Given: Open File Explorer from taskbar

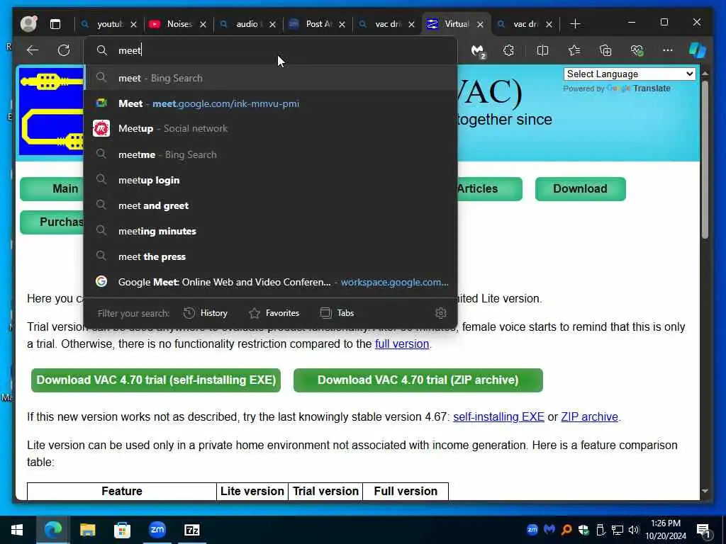Looking at the screenshot, I should pyautogui.click(x=87, y=530).
